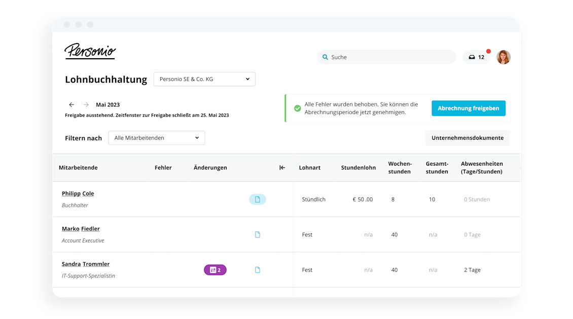The width and height of the screenshot is (573, 319).
Task: Open the Alle Mitarbeitenden filter dropdown
Action: click(x=156, y=138)
